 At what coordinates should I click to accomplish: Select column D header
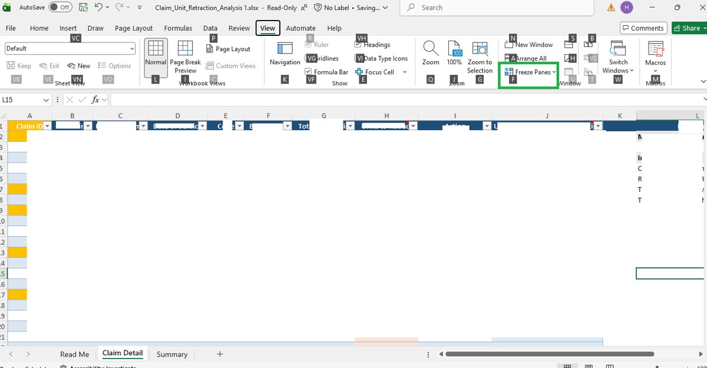coord(177,116)
